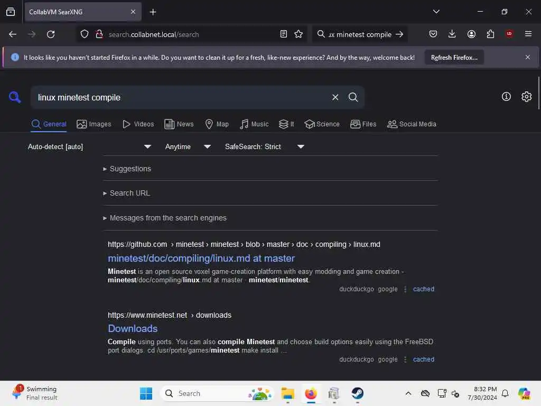Click the uBlock Origin extension icon
The image size is (541, 406).
pyautogui.click(x=509, y=34)
